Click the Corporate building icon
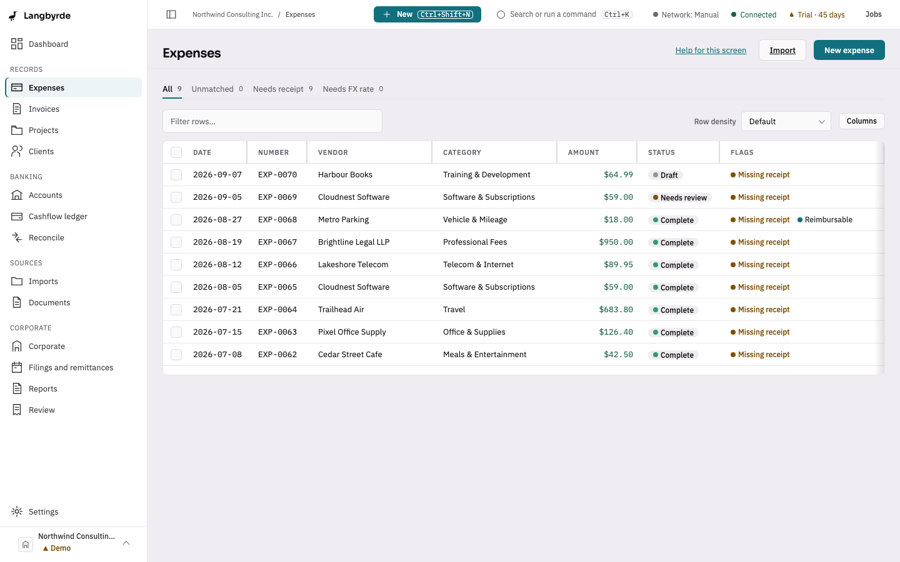 coord(17,346)
